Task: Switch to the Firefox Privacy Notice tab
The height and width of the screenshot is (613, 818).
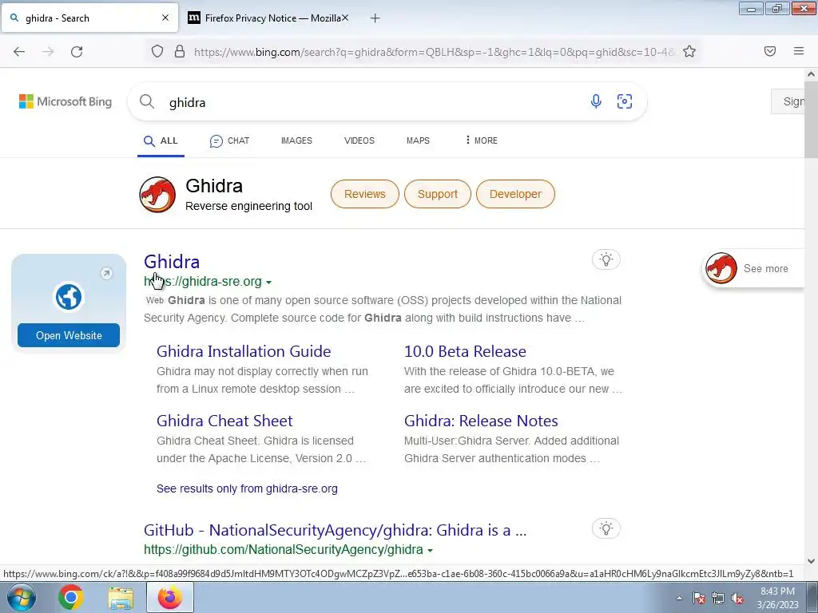Action: (x=267, y=18)
